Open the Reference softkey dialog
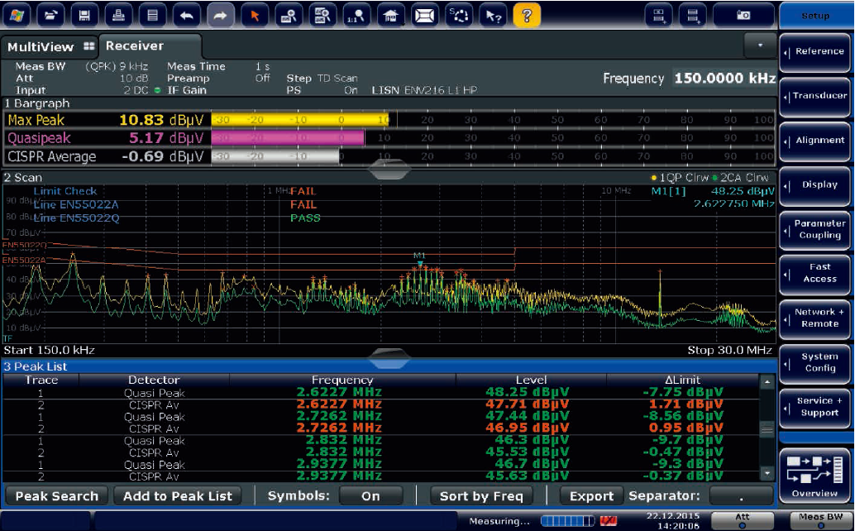Image resolution: width=855 pixels, height=531 pixels. (x=814, y=52)
